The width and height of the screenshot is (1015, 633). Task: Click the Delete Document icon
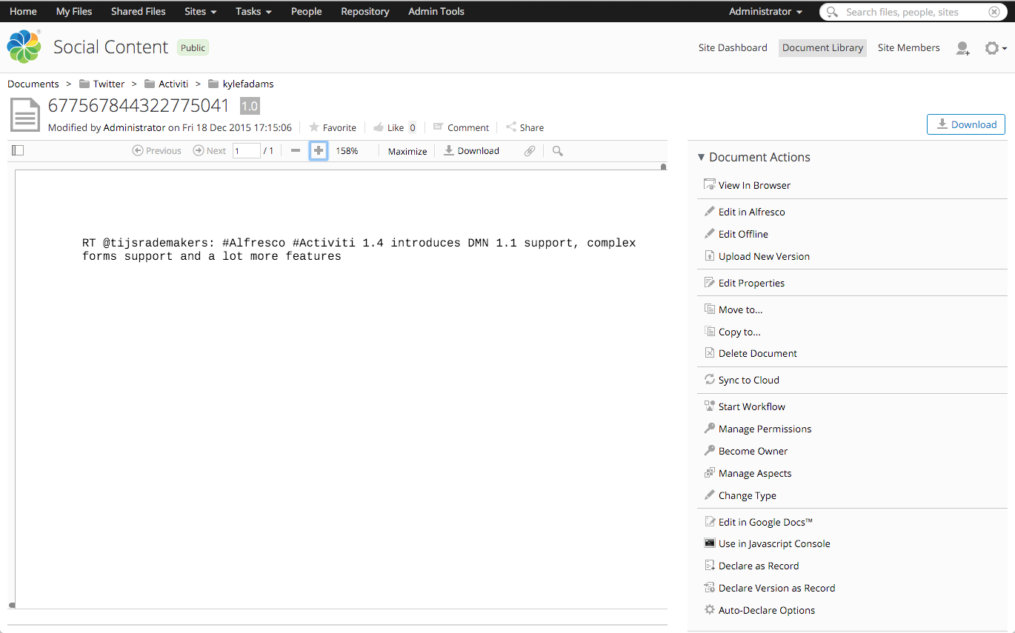click(x=710, y=353)
